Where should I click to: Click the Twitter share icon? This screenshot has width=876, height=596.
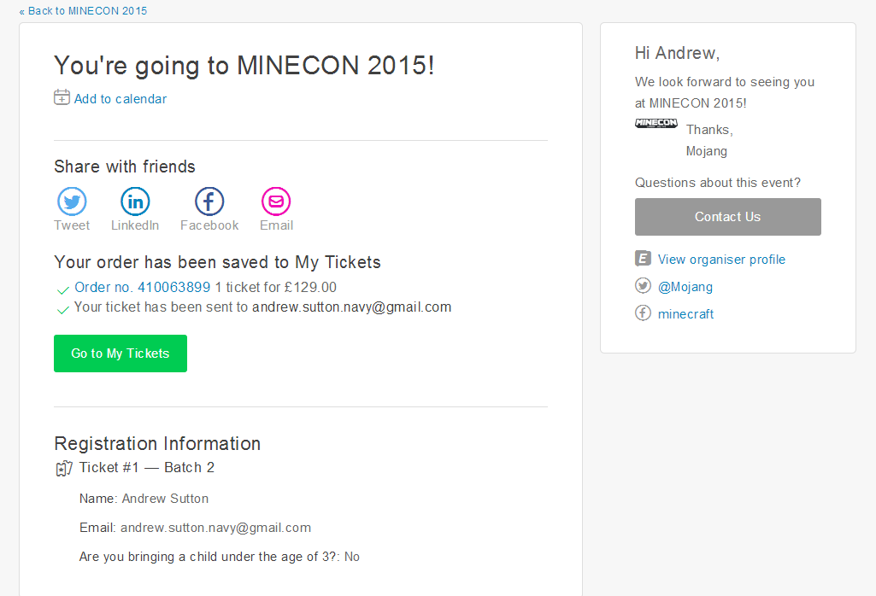pos(72,202)
